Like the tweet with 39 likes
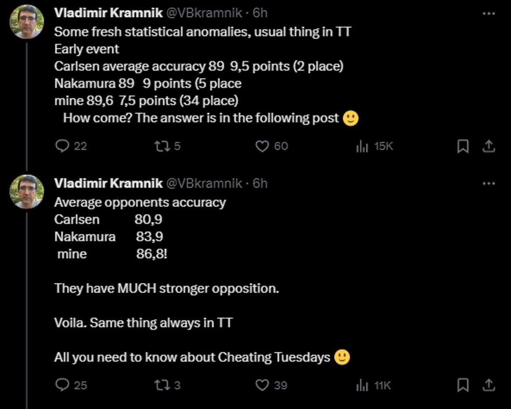Viewport: 511px width, 409px height. pyautogui.click(x=262, y=385)
